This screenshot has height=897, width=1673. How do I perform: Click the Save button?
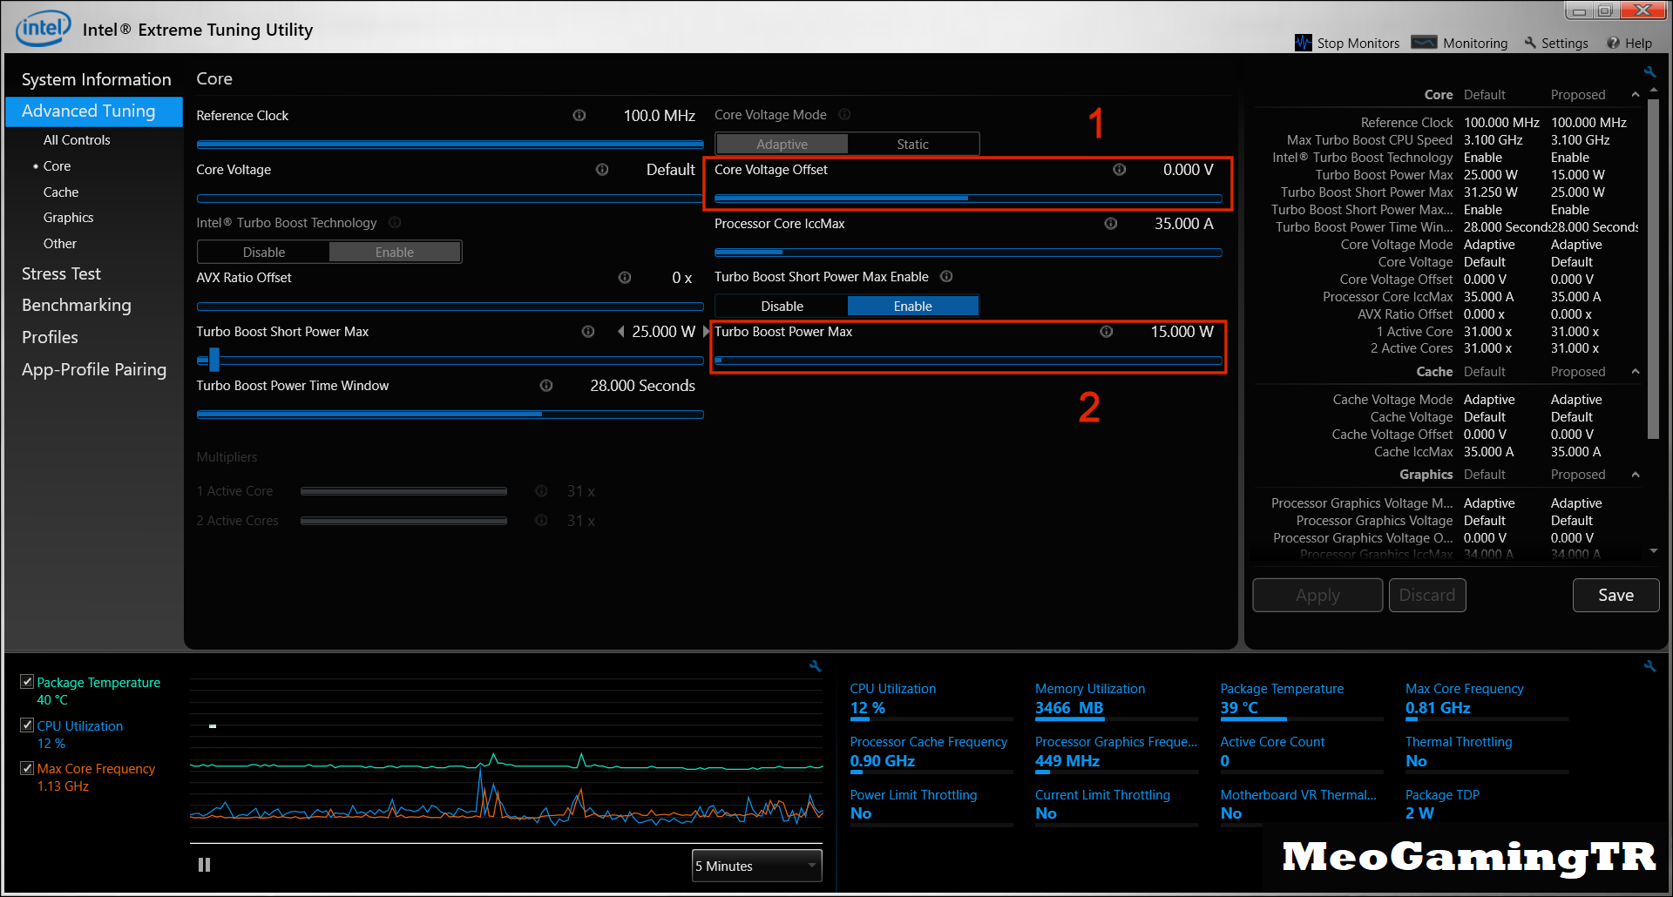click(x=1615, y=595)
